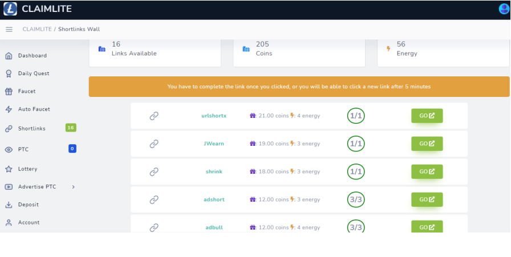Image resolution: width=511 pixels, height=257 pixels.
Task: Click the Account label in sidebar
Action: 29,223
